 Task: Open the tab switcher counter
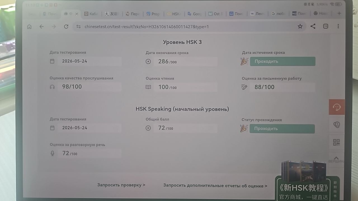(x=326, y=26)
